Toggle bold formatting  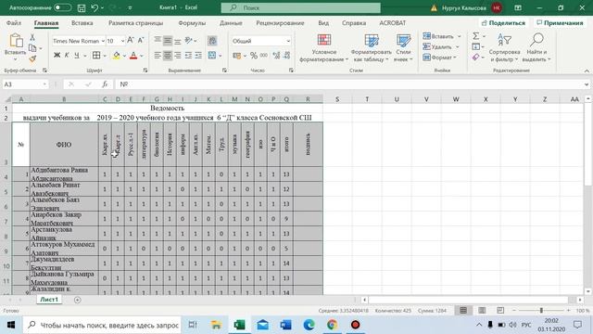pyautogui.click(x=57, y=56)
